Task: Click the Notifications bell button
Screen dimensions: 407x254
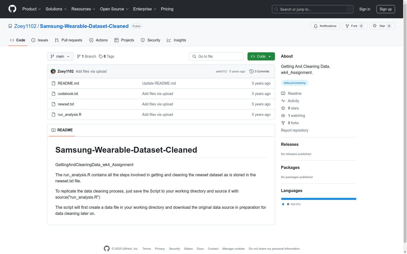Action: (325, 26)
